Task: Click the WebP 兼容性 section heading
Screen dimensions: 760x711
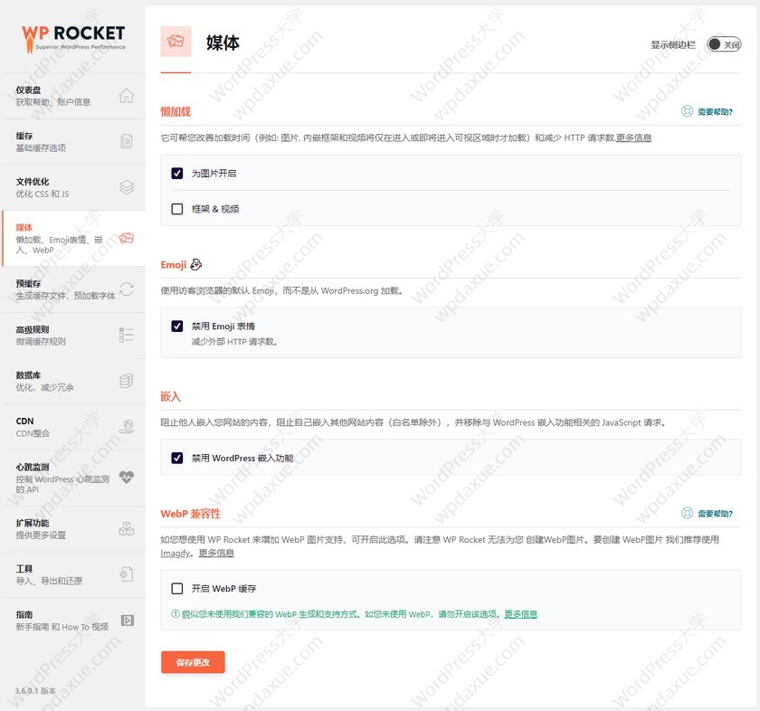Action: tap(191, 514)
